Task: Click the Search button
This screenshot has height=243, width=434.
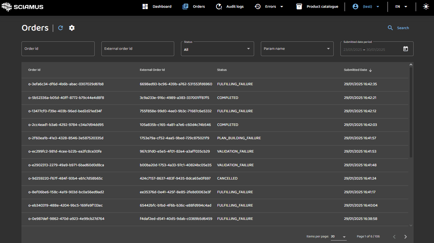Action: point(398,28)
